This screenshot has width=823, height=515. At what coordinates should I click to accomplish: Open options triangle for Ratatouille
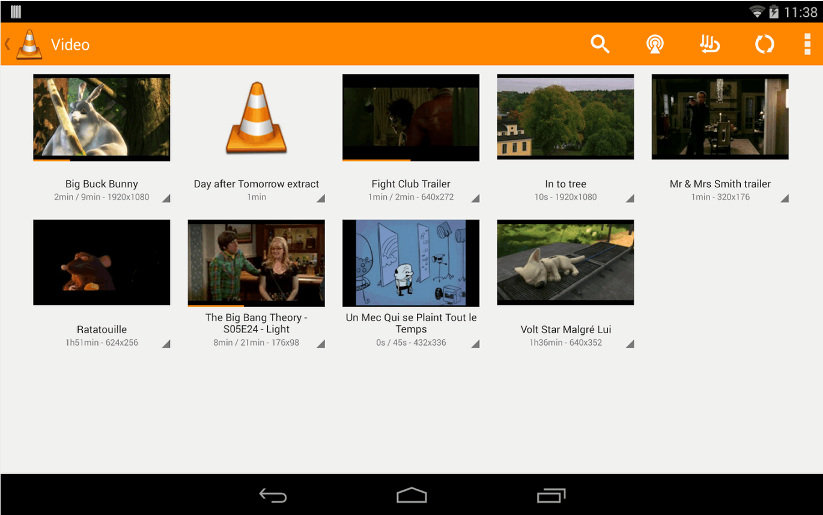(166, 344)
